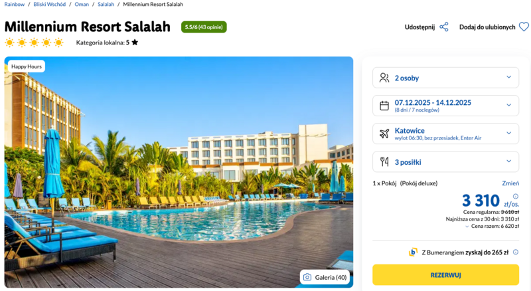Viewport: 531px width, 291px height.
Task: Click the camera icon in the Galeria button
Action: tap(307, 277)
